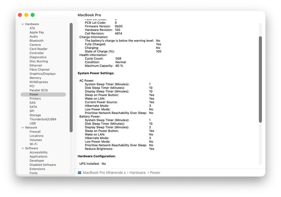The height and width of the screenshot is (197, 281).
Task: Open SPI hardware info
Action: 32,111
